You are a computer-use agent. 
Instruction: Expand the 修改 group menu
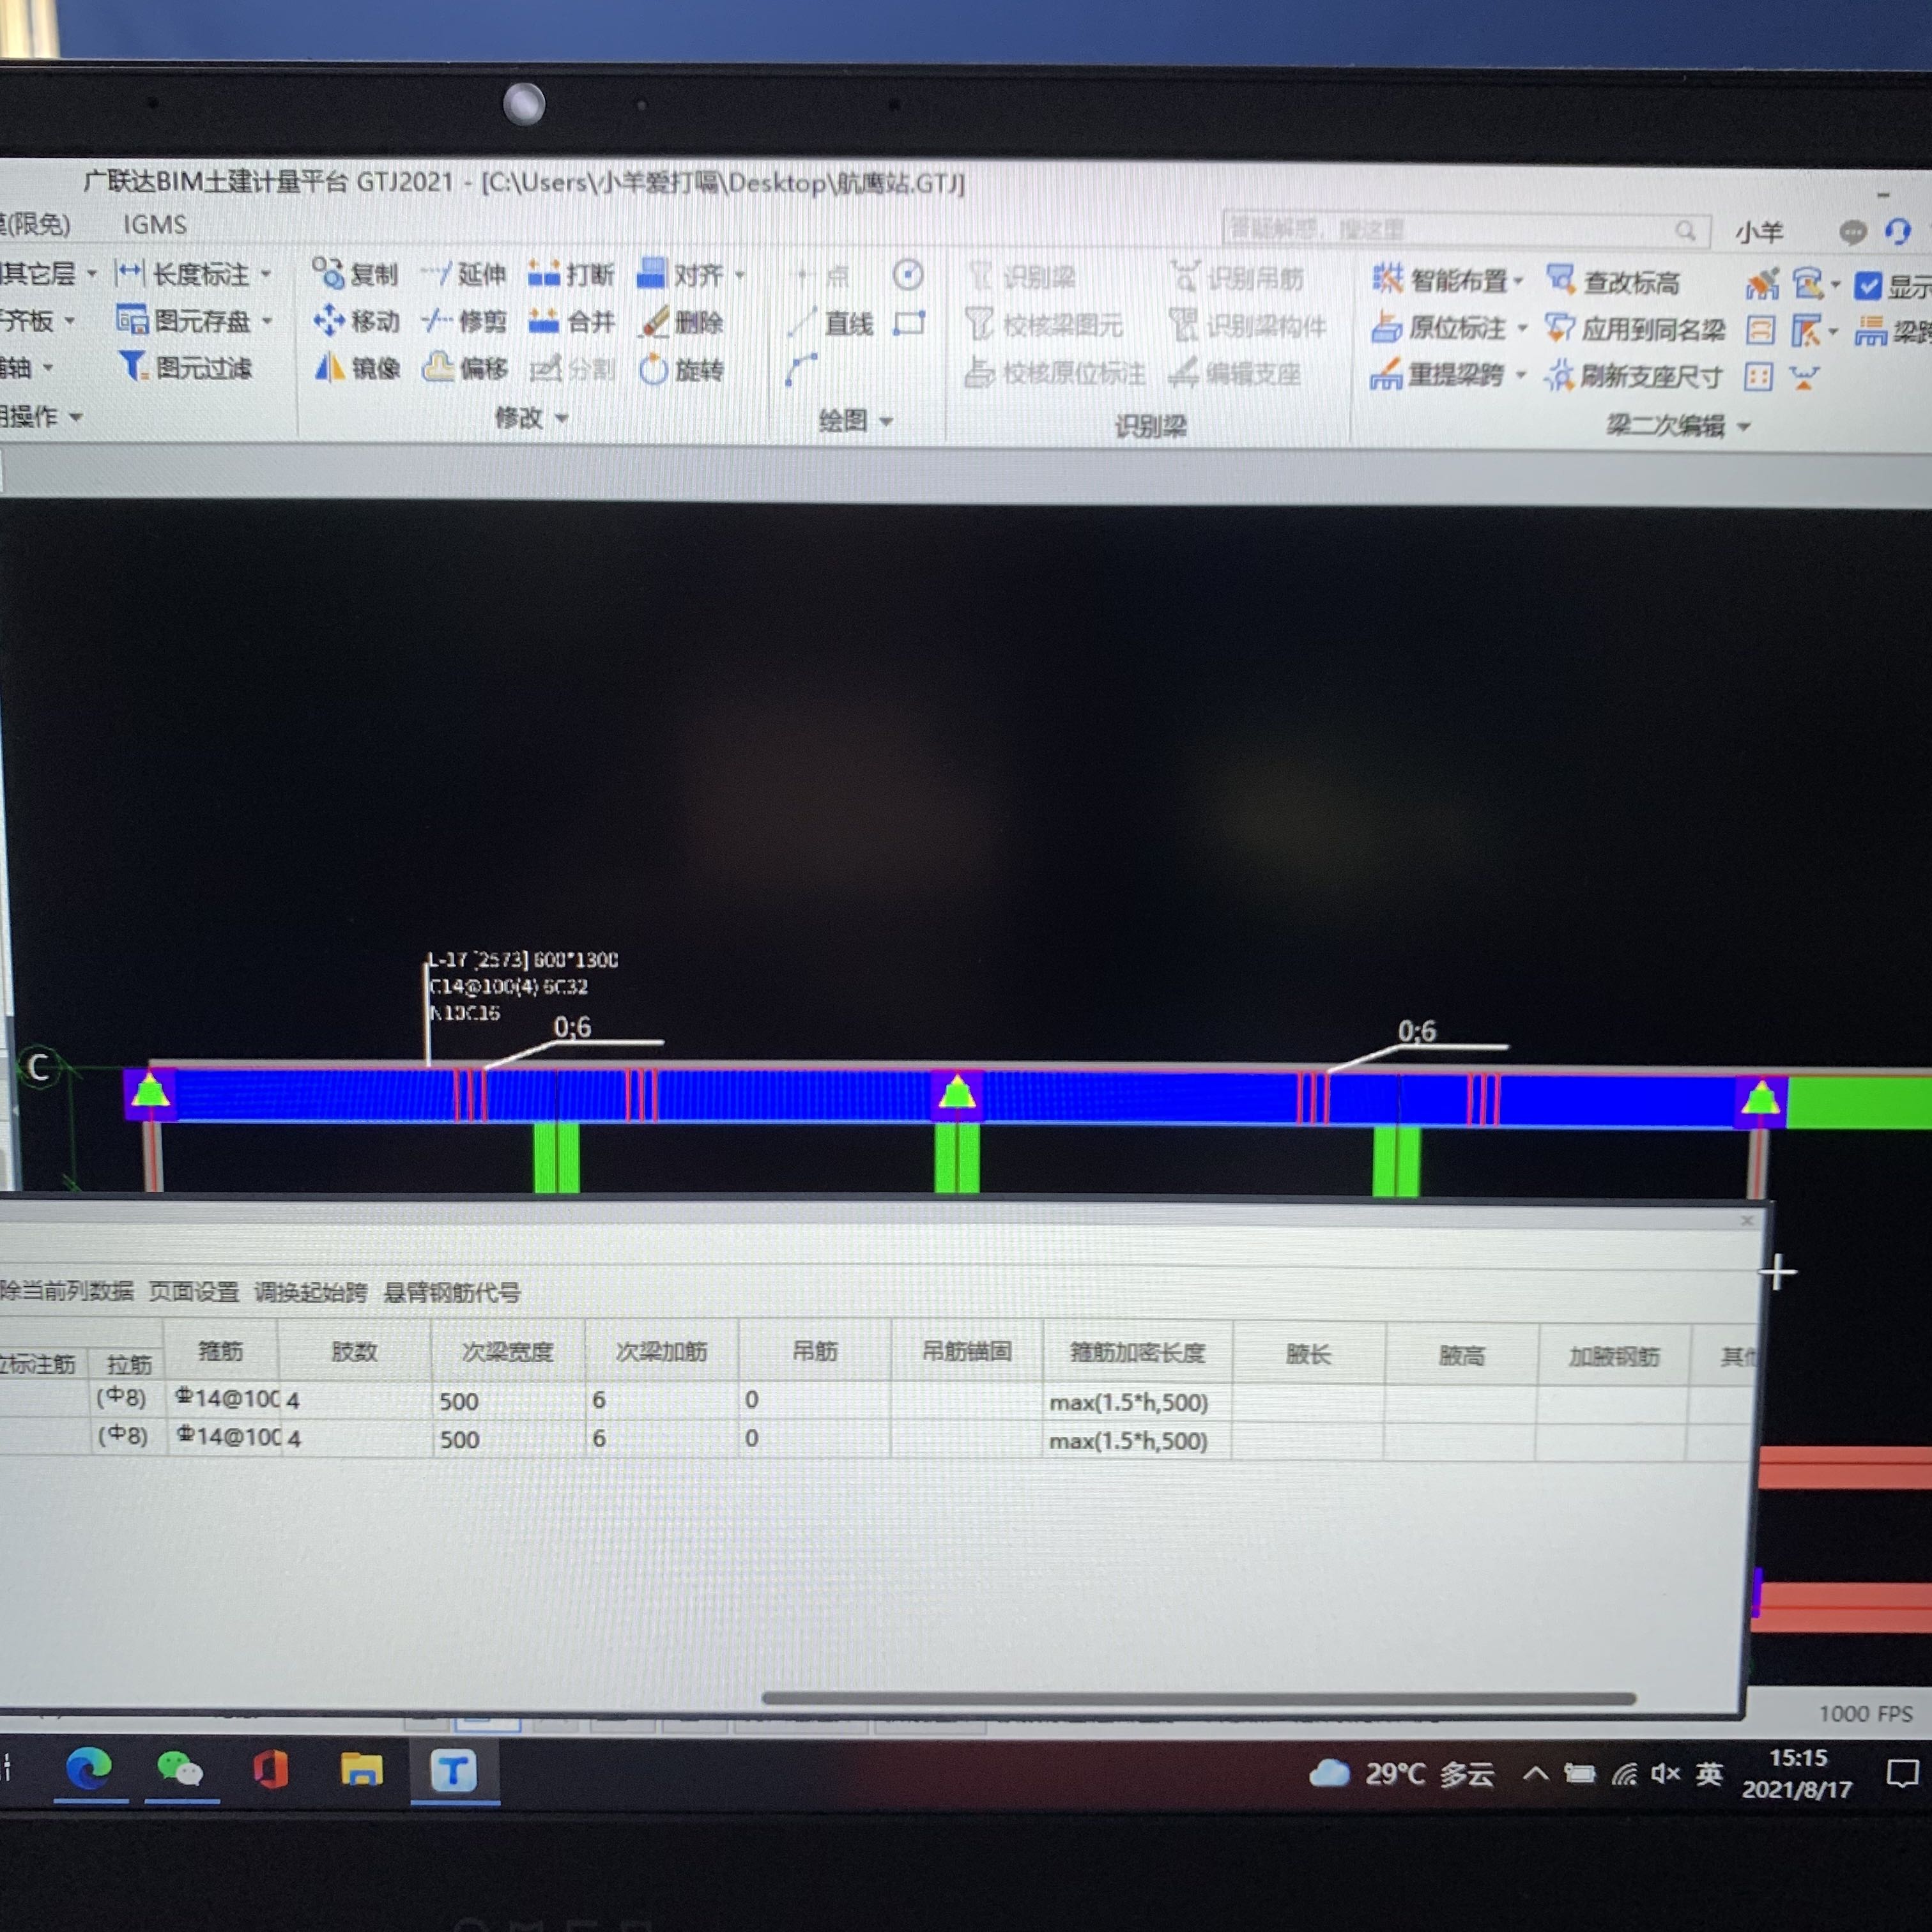point(532,417)
